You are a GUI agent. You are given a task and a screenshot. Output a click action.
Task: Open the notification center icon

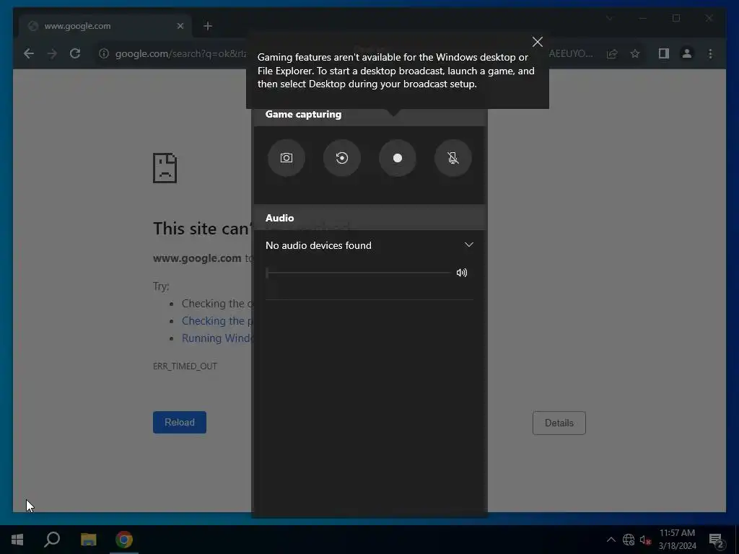[716, 540]
